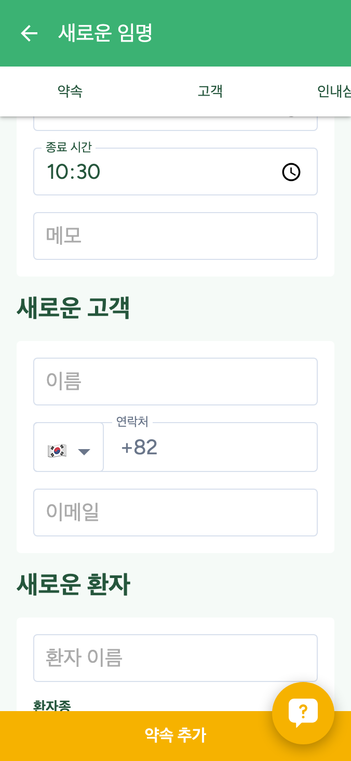Focus the 메모 input field
This screenshot has height=761, width=351.
pyautogui.click(x=176, y=236)
